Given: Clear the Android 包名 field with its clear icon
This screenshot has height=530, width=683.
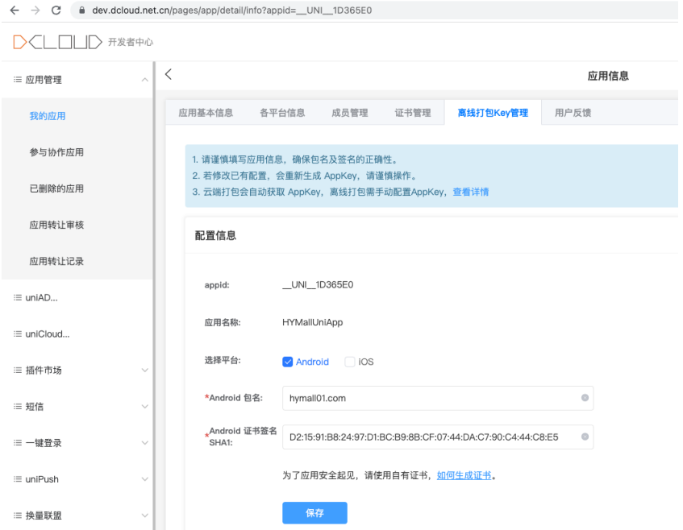Looking at the screenshot, I should [585, 398].
